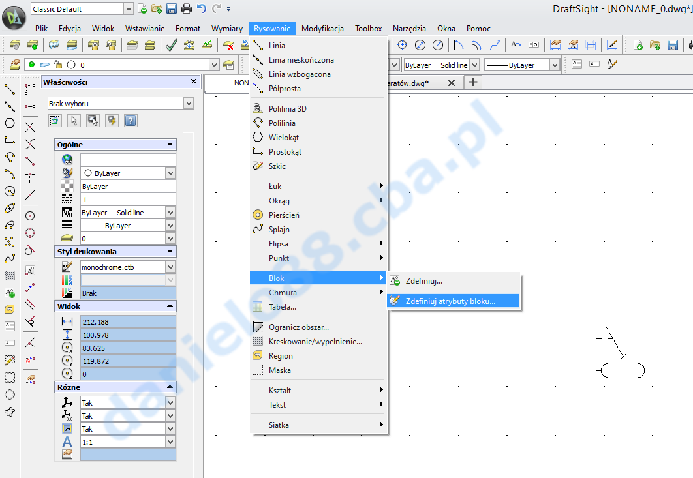Collapse the Styl drukowania section

[x=170, y=251]
